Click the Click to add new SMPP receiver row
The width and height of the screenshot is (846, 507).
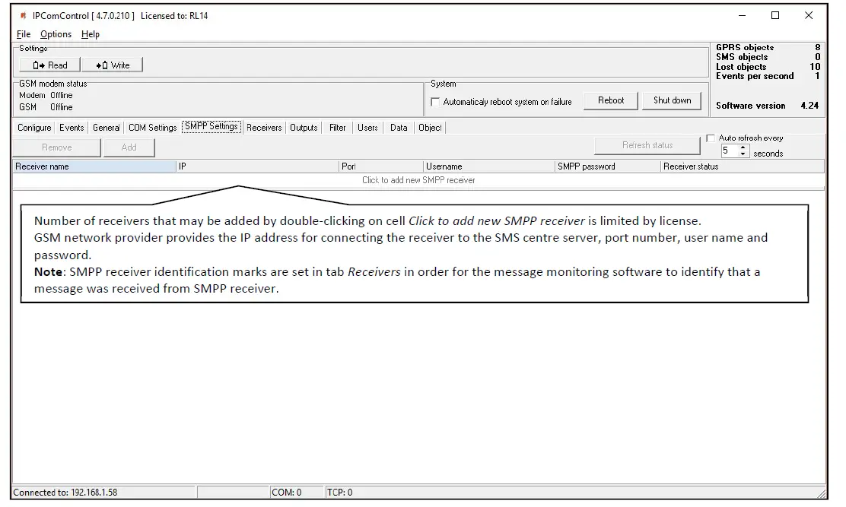pos(418,180)
